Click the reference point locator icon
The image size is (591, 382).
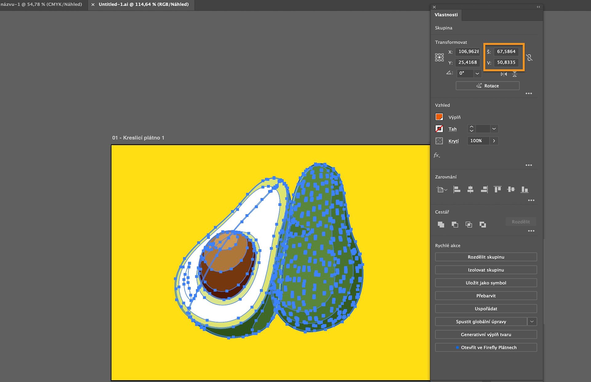tap(439, 57)
